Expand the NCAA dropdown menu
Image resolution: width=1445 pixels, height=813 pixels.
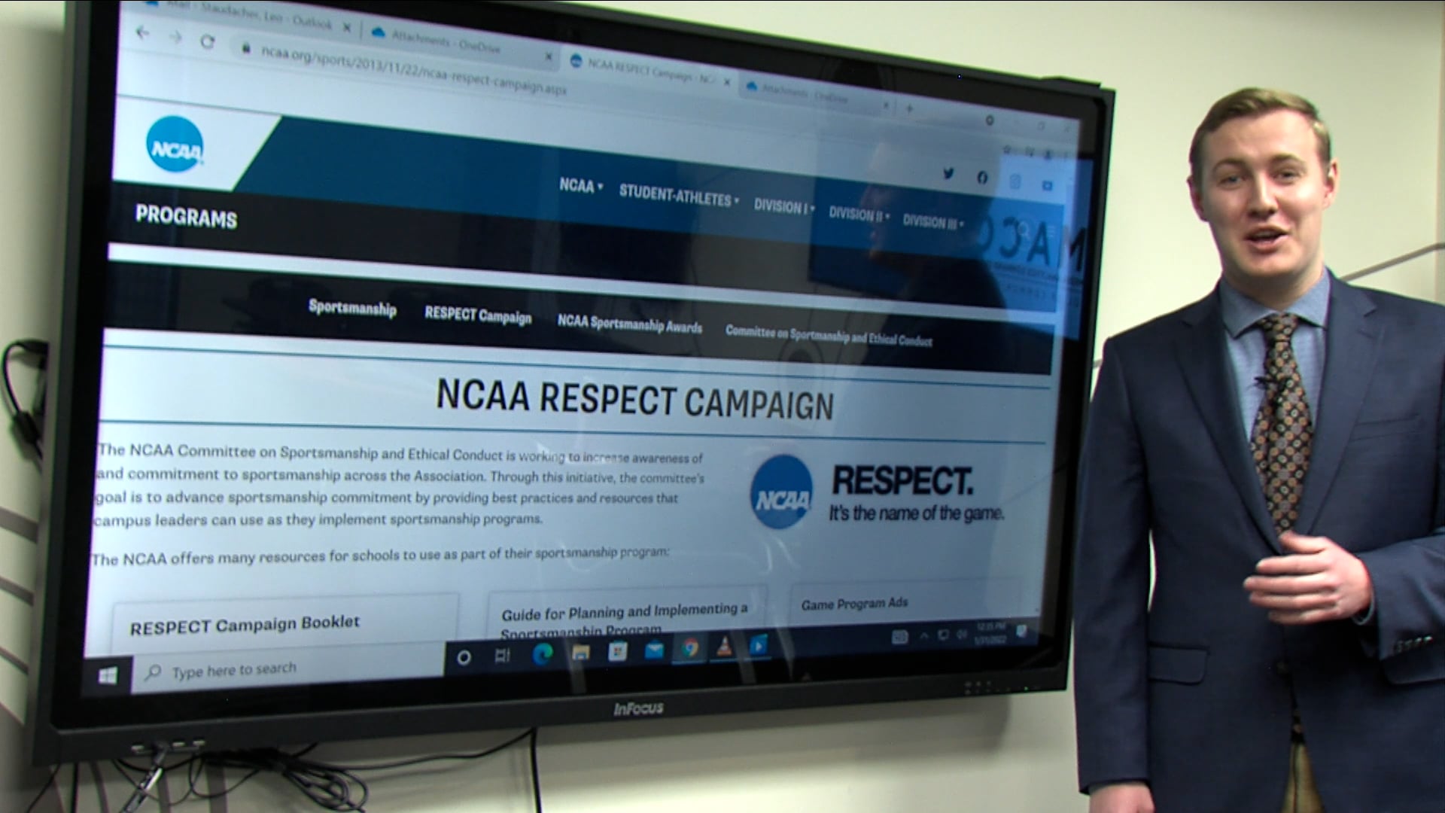[x=580, y=185]
